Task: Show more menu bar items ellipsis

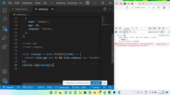Action: click(52, 3)
